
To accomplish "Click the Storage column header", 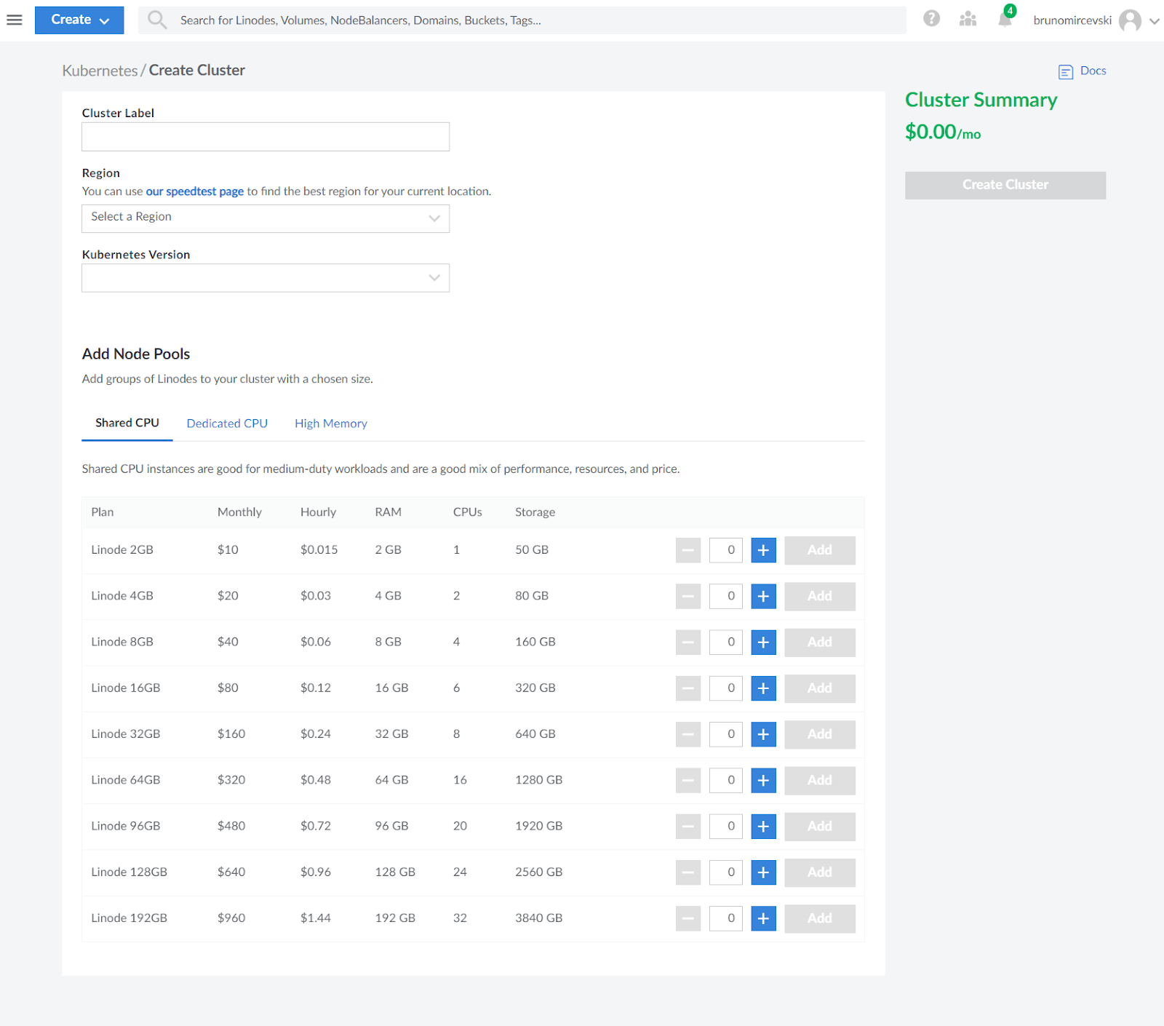I will [x=535, y=512].
